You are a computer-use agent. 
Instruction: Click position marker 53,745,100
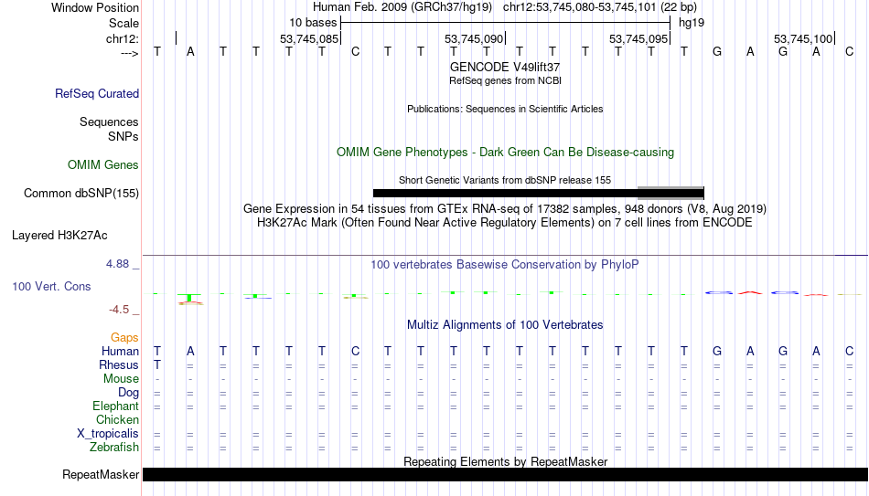(803, 38)
